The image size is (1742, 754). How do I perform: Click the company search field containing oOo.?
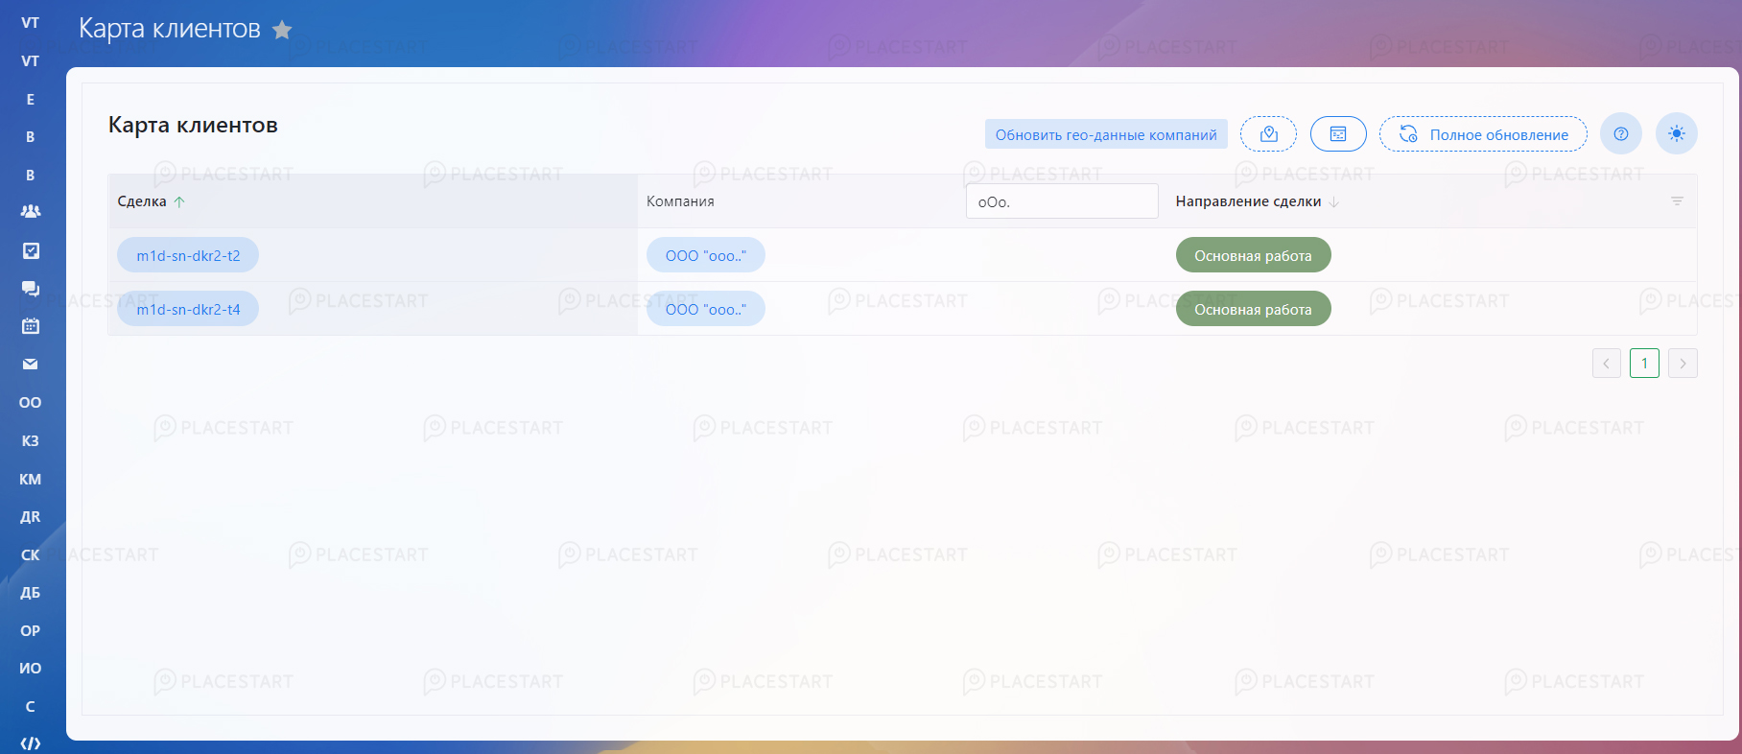click(x=1062, y=201)
